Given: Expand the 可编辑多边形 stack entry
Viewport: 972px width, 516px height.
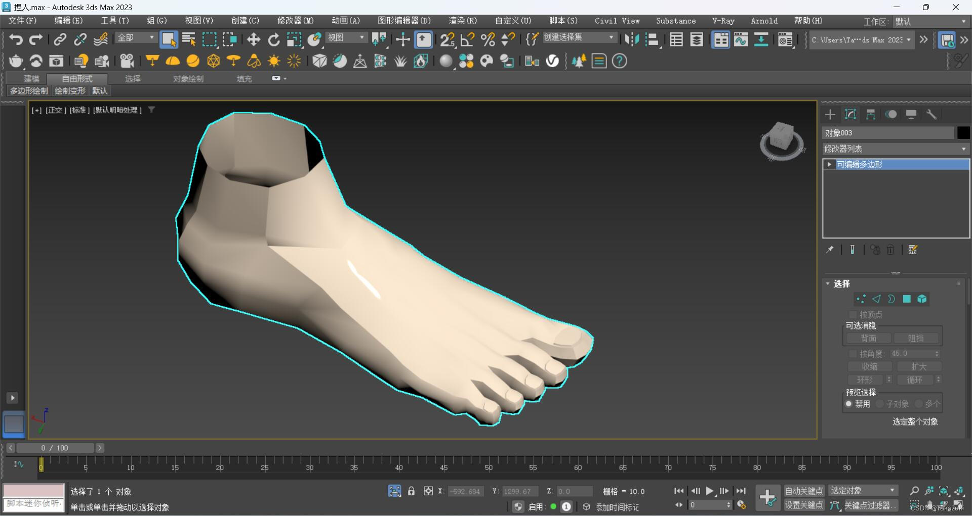Looking at the screenshot, I should (829, 165).
